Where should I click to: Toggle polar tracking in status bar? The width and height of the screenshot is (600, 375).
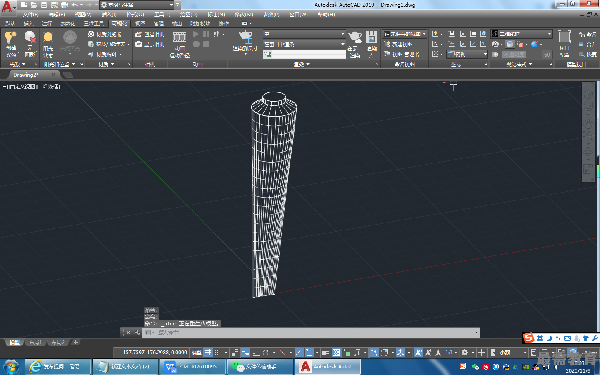coord(267,352)
